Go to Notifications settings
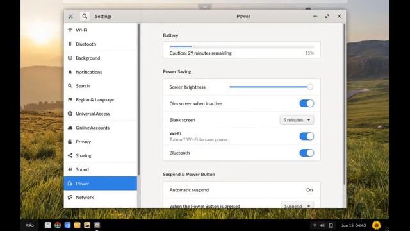Screen dimensions: 410x231 coord(100,72)
